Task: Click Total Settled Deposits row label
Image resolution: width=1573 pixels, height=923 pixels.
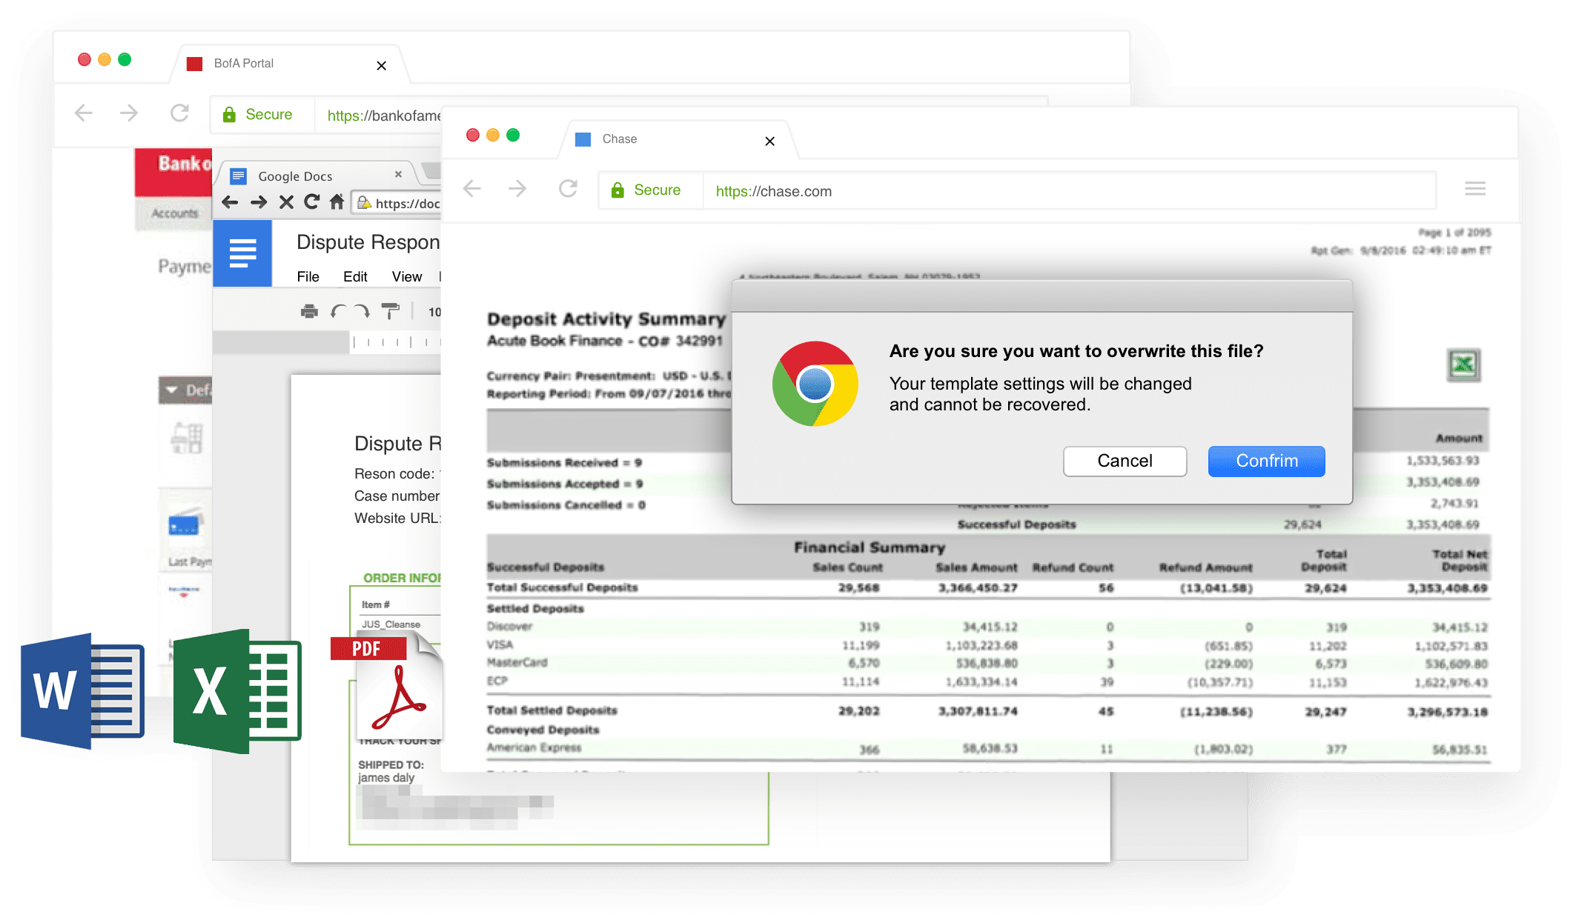Action: coord(552,710)
